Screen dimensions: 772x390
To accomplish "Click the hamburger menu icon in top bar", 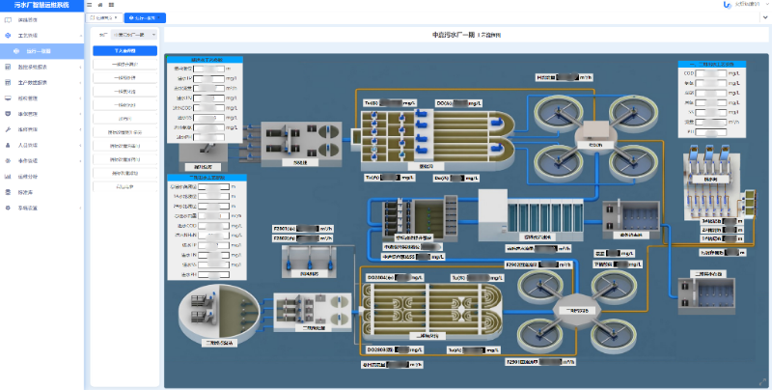I will [89, 5].
